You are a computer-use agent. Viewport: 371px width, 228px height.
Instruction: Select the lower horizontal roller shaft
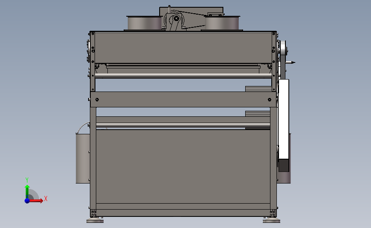(183, 125)
